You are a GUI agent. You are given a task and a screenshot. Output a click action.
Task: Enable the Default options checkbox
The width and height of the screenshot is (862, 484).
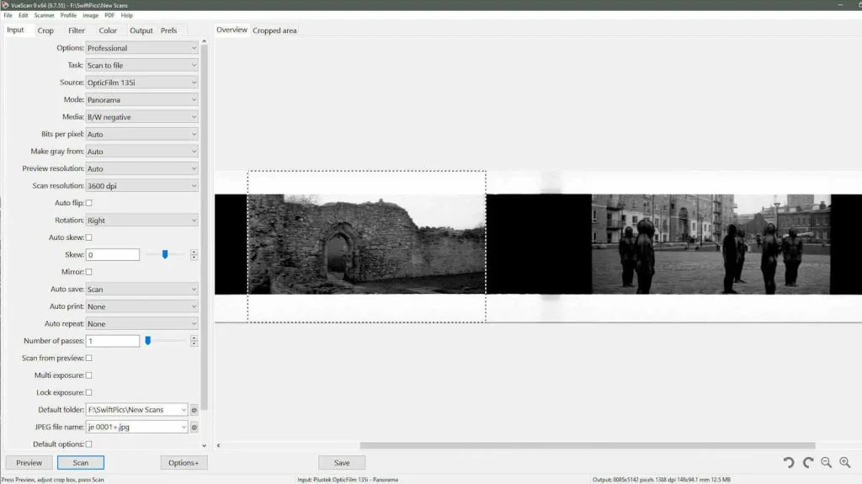pos(88,444)
